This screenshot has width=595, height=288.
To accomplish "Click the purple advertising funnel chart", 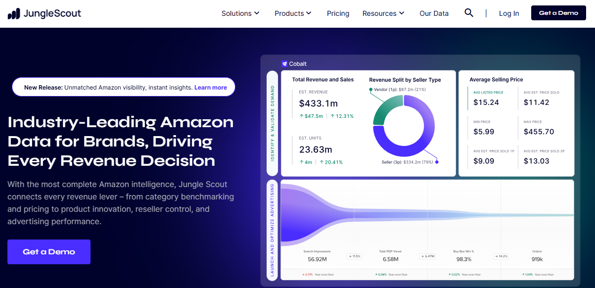I will tap(427, 215).
